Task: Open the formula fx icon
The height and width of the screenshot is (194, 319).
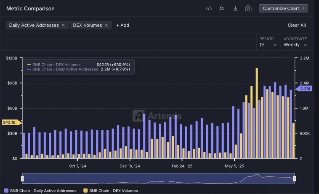Action: coord(222,8)
